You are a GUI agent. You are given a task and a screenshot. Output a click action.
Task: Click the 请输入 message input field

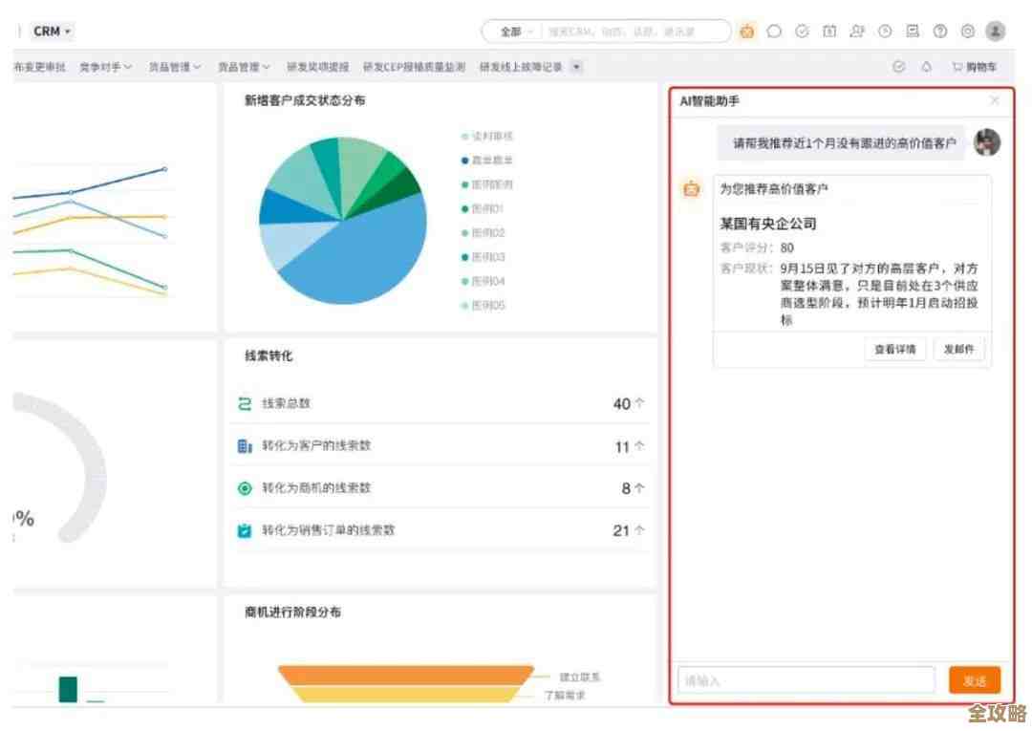[806, 679]
